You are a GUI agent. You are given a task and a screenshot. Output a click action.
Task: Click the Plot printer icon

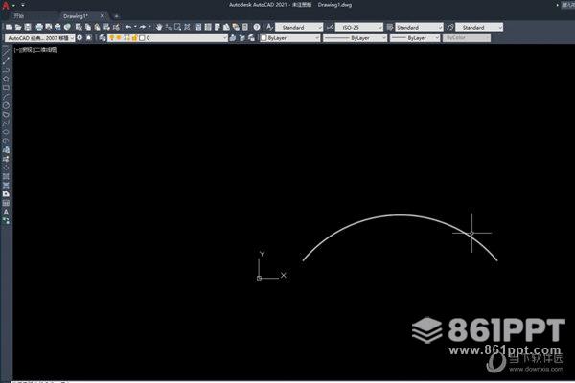coord(39,27)
